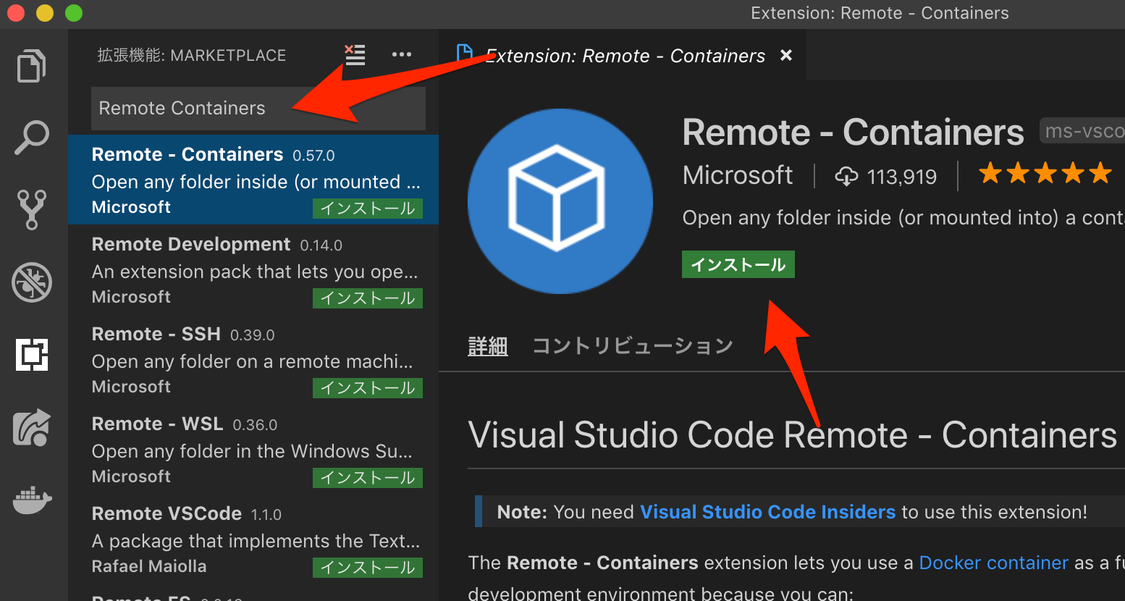1125x601 pixels.
Task: Open the Explorer view icon
Action: point(32,65)
